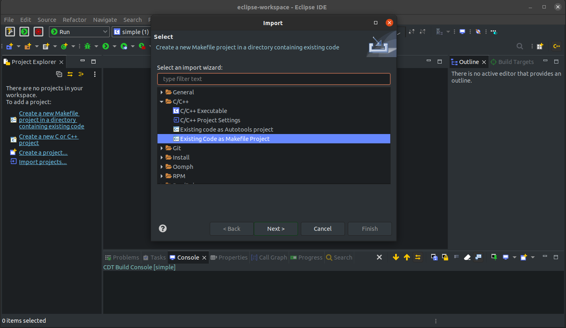Maximize the Outline view panel
This screenshot has width=566, height=328.
556,62
